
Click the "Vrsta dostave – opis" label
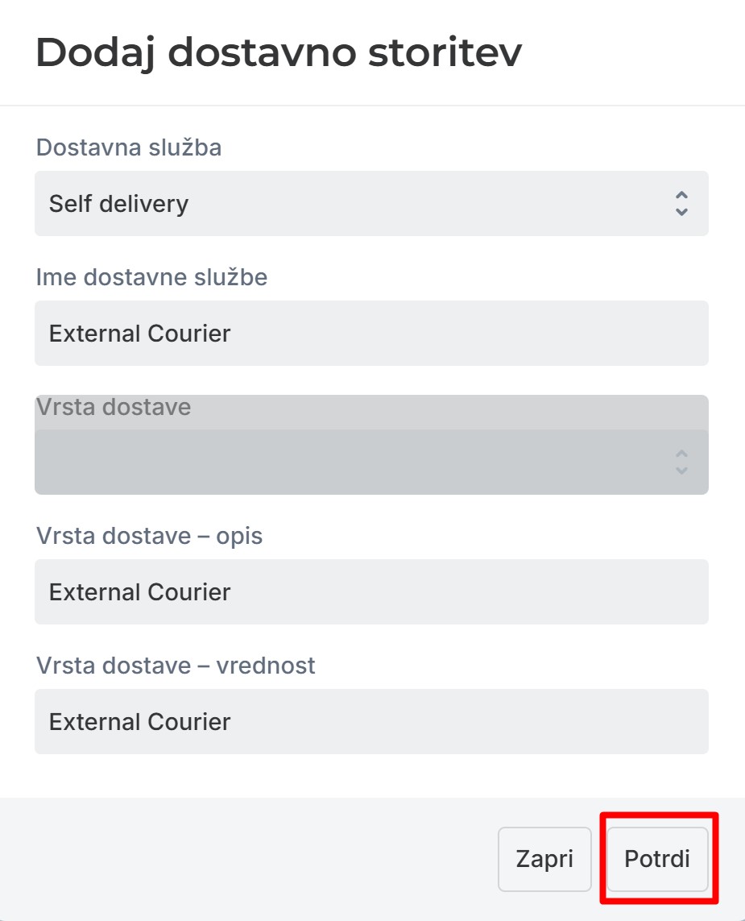tap(149, 536)
